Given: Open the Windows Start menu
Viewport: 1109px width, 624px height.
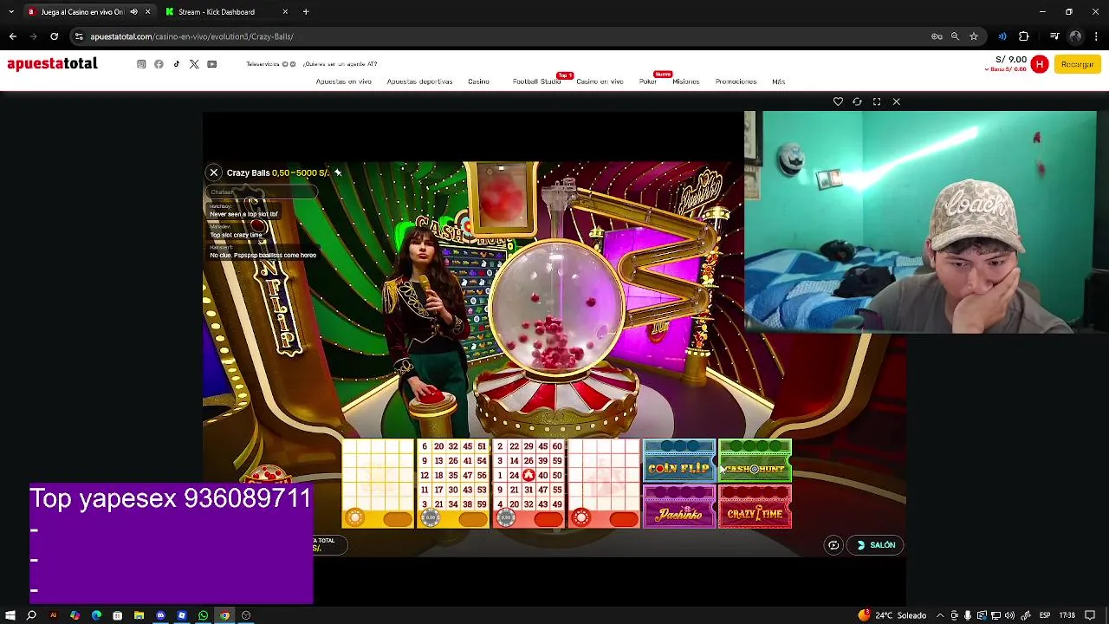Looking at the screenshot, I should click(x=10, y=615).
